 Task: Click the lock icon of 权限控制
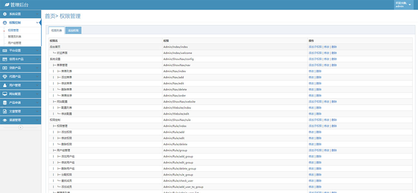5,23
